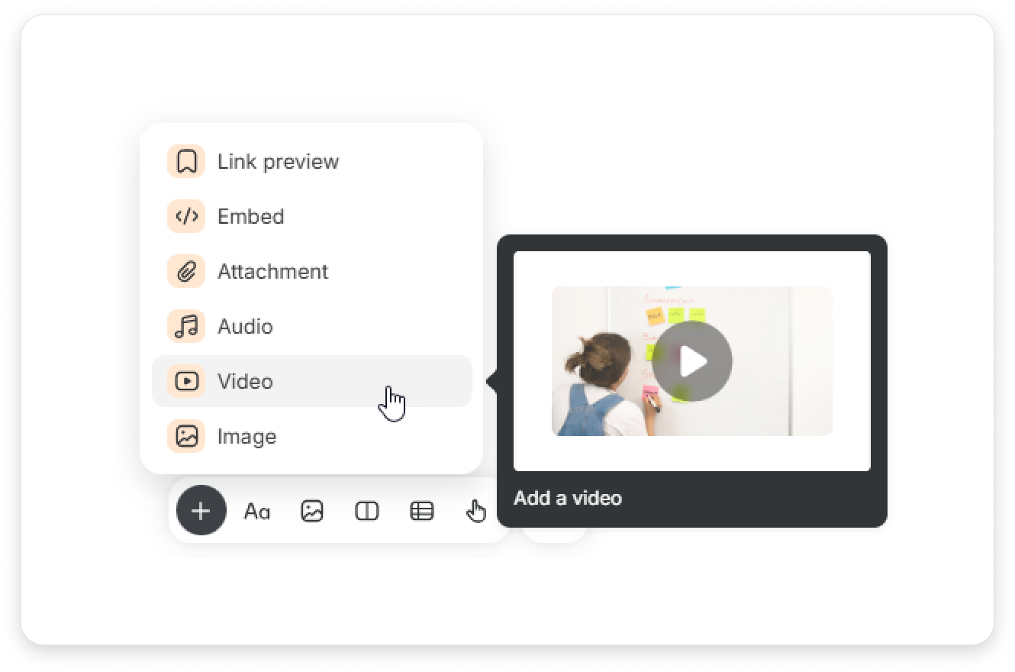The height and width of the screenshot is (672, 1015).
Task: Select the Attachment menu label
Action: tap(272, 272)
